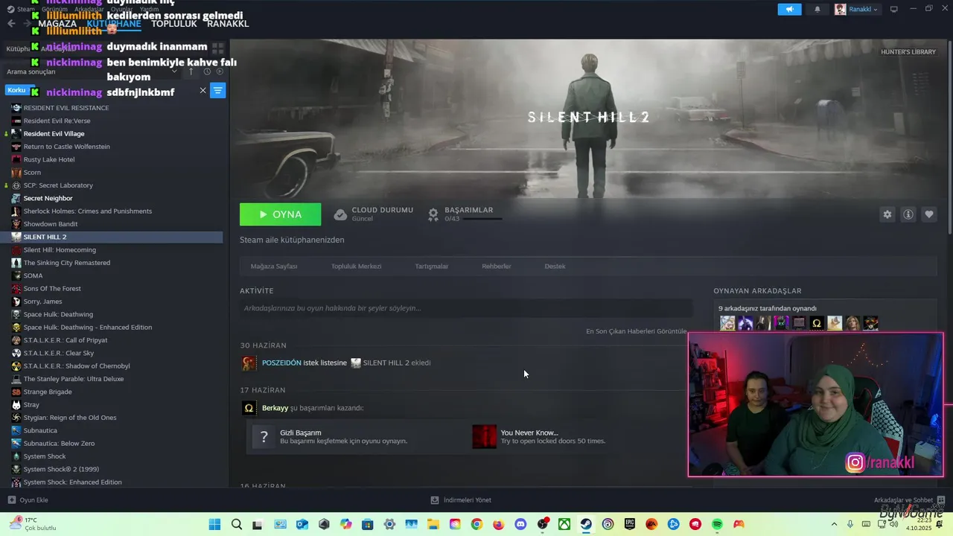
Task: Open the Destek tab
Action: coord(555,267)
